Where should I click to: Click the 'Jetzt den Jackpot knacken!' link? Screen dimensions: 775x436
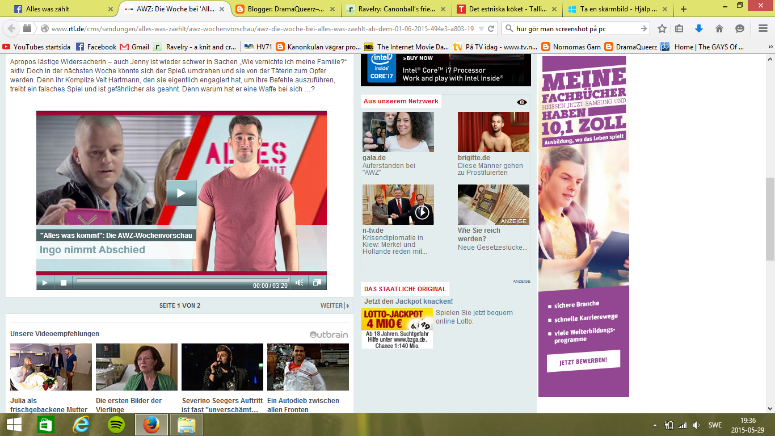pyautogui.click(x=408, y=301)
